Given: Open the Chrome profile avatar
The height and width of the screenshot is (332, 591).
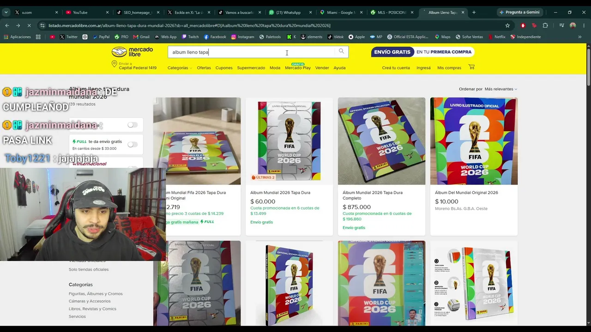Looking at the screenshot, I should pos(573,25).
